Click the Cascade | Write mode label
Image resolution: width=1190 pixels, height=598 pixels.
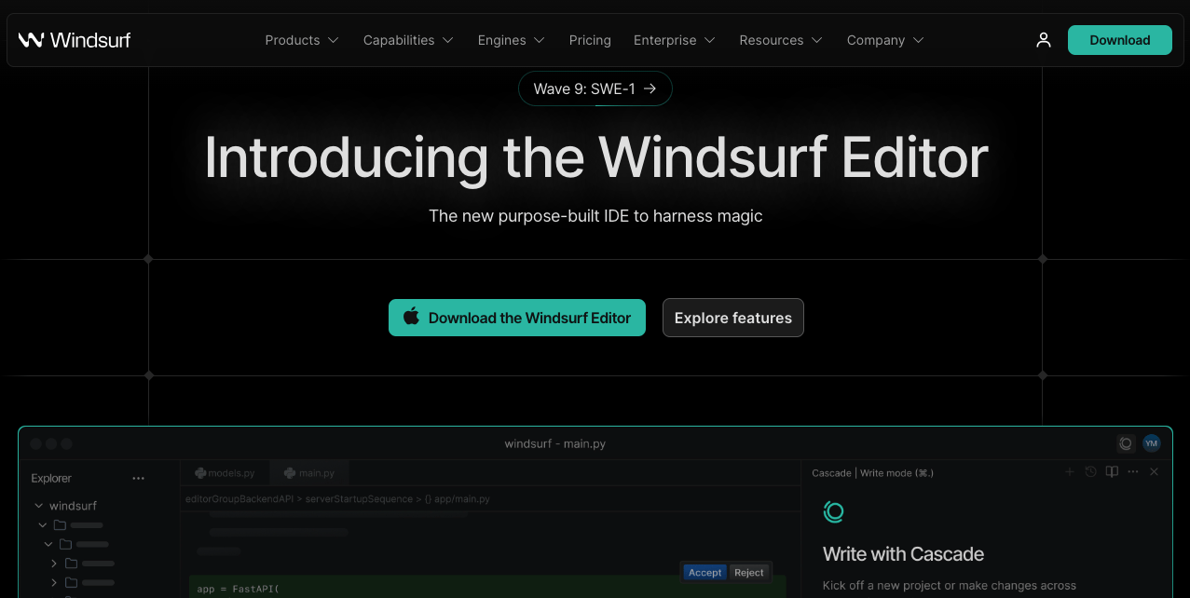click(x=872, y=473)
